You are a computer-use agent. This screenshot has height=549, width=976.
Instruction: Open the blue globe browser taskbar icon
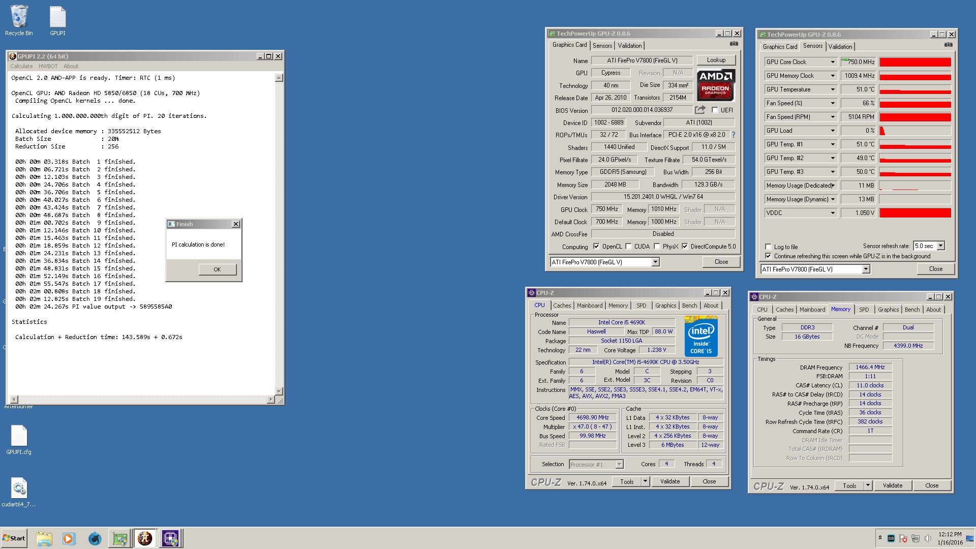[x=95, y=538]
